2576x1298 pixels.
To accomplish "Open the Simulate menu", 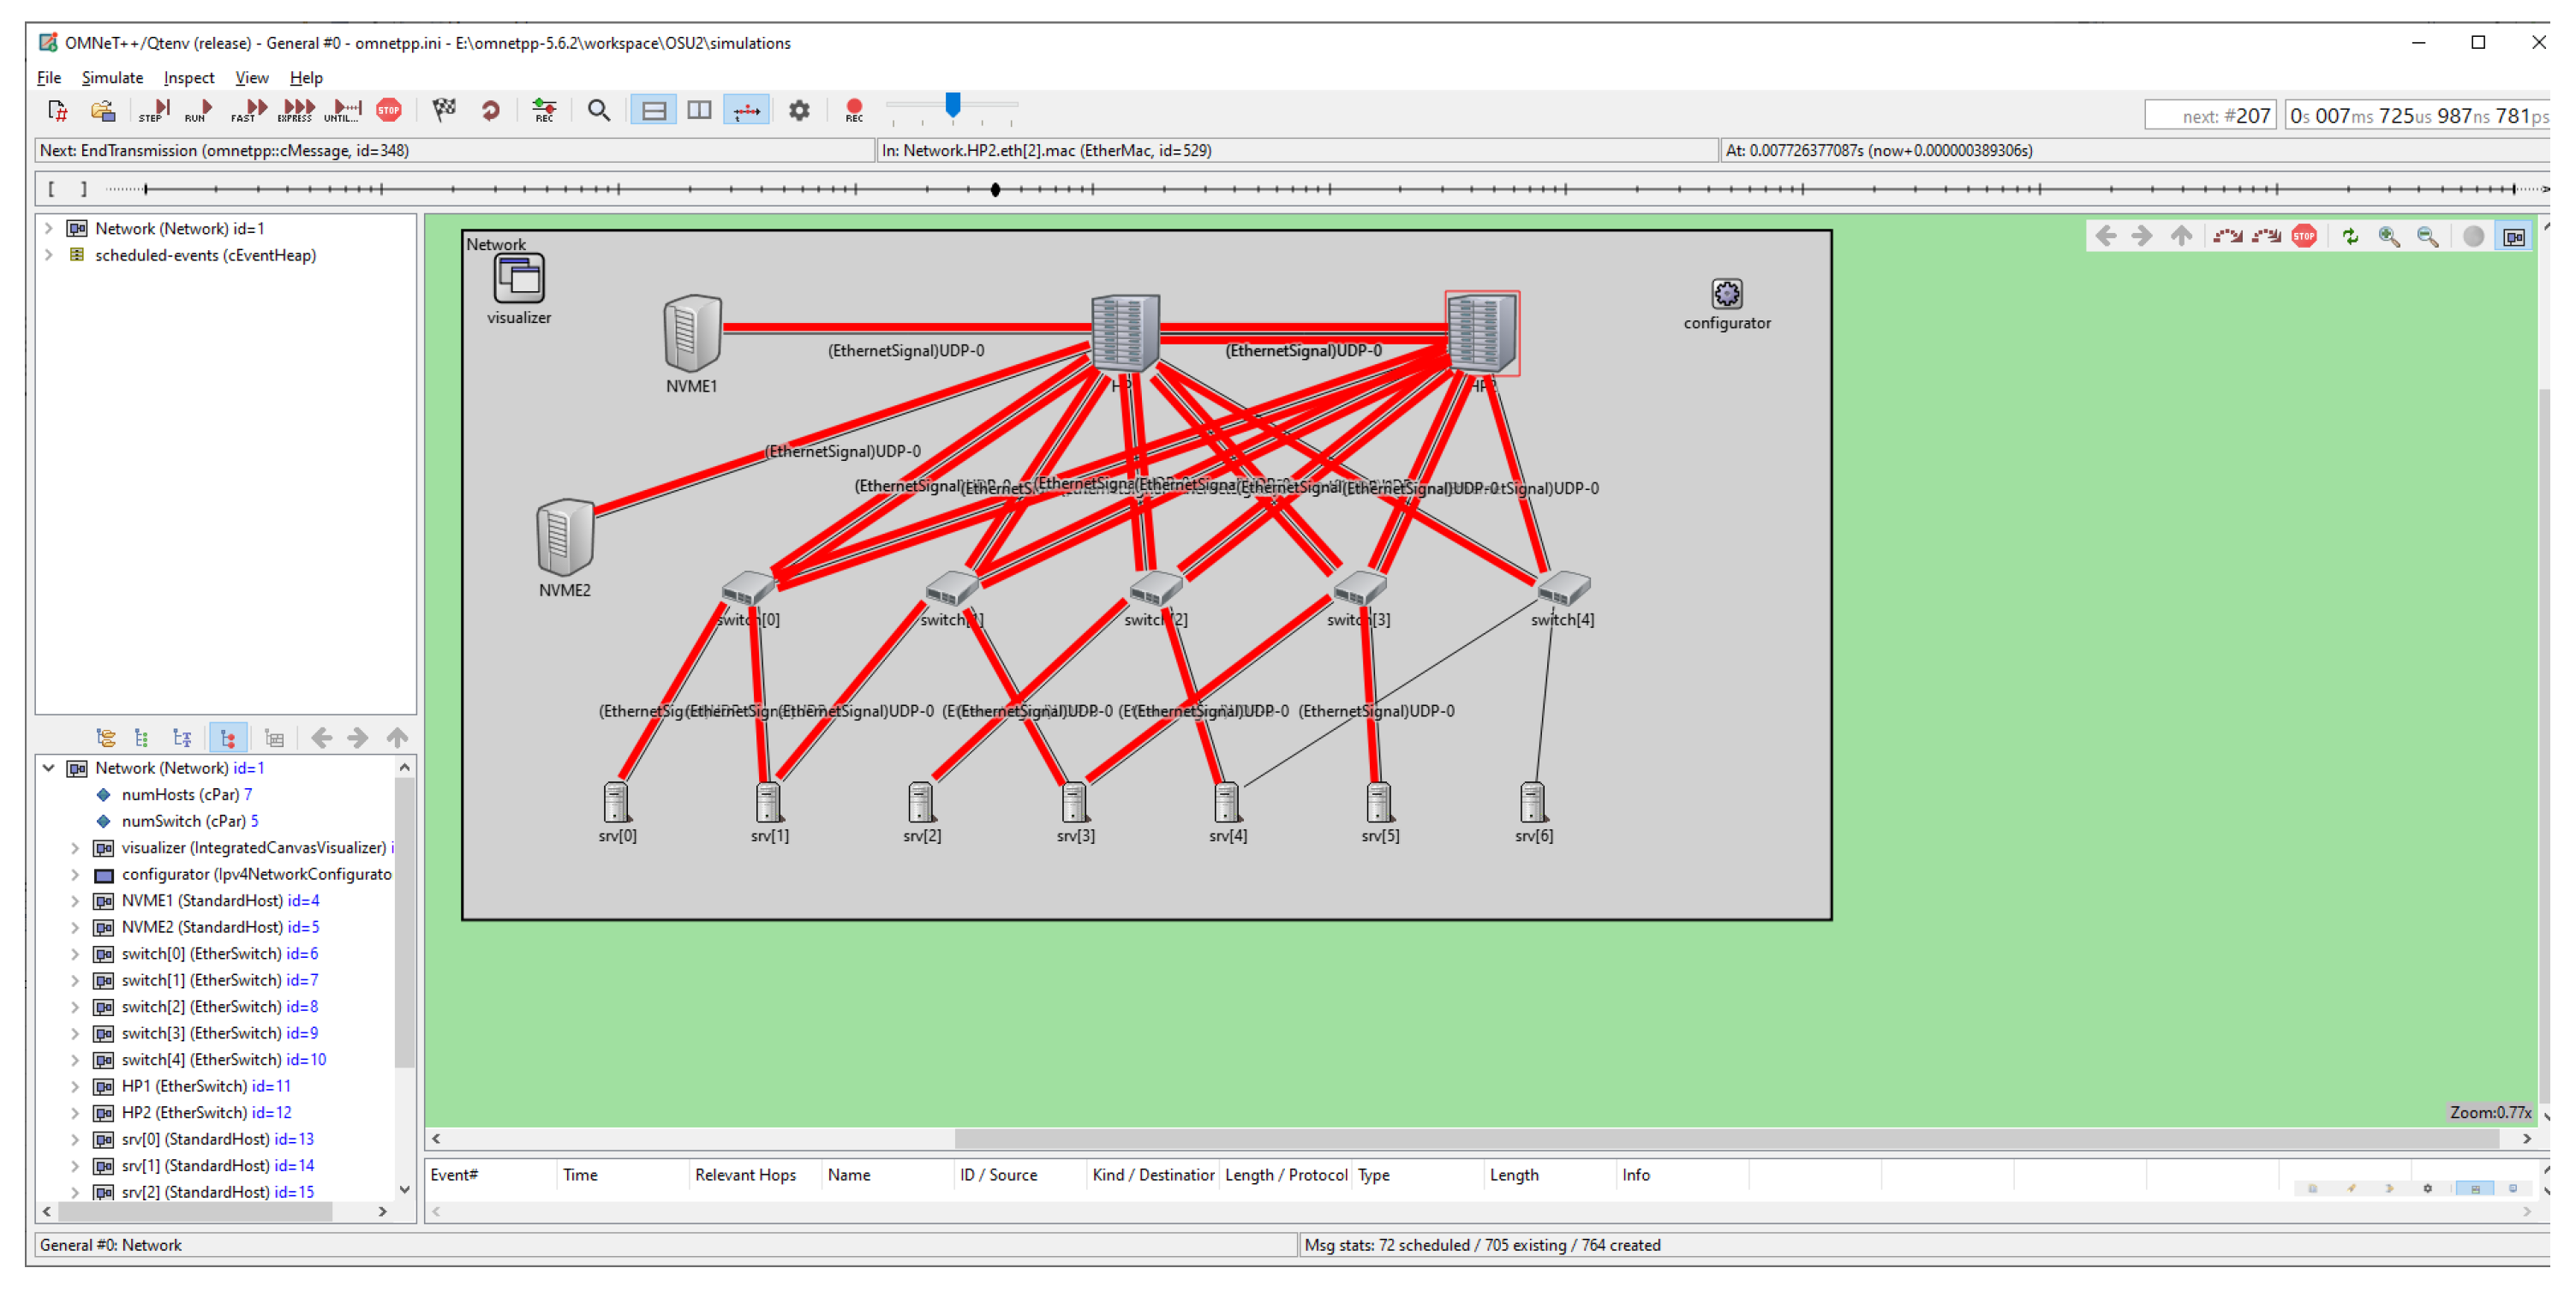I will [112, 78].
